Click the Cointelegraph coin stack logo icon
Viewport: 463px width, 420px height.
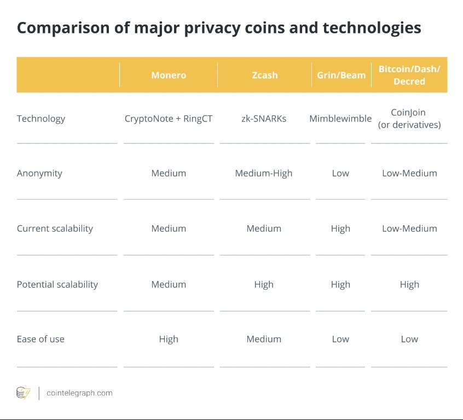(x=24, y=393)
